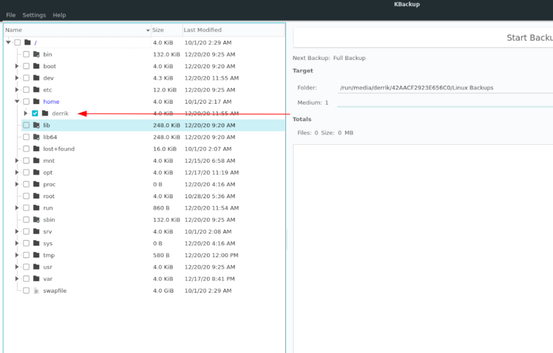Expand the "boot" tree item
The height and width of the screenshot is (353, 553).
(17, 66)
